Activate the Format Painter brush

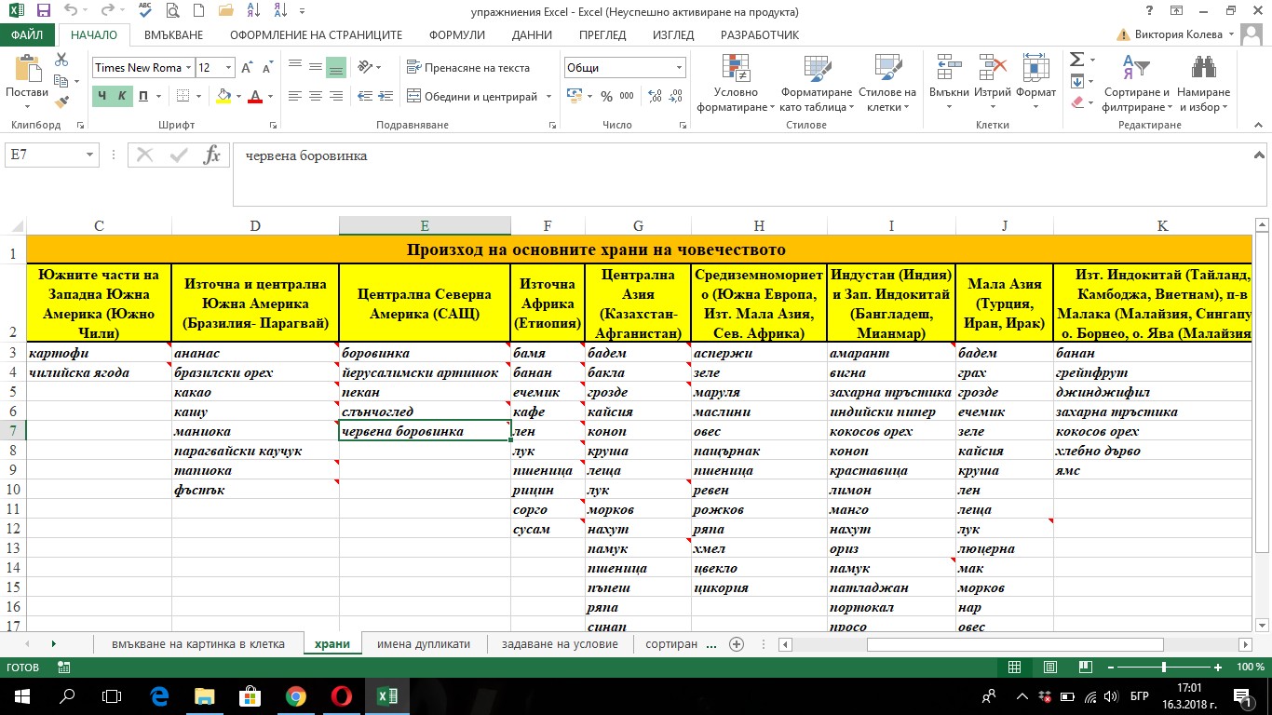[x=62, y=101]
